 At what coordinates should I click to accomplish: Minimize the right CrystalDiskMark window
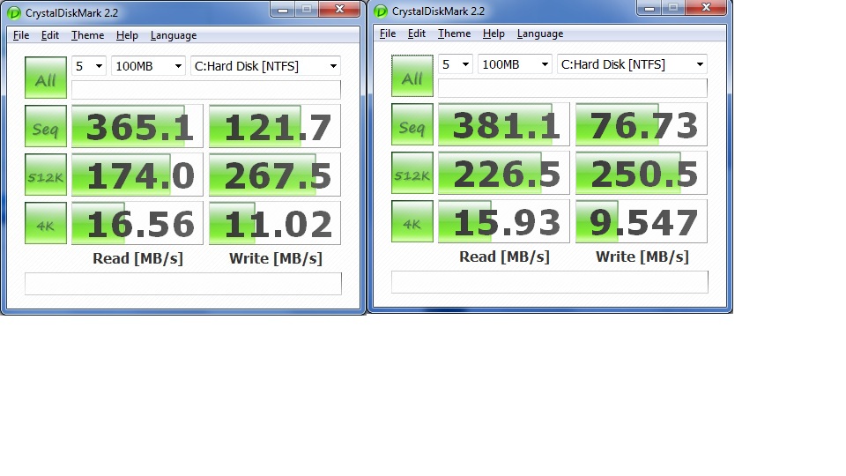(649, 8)
